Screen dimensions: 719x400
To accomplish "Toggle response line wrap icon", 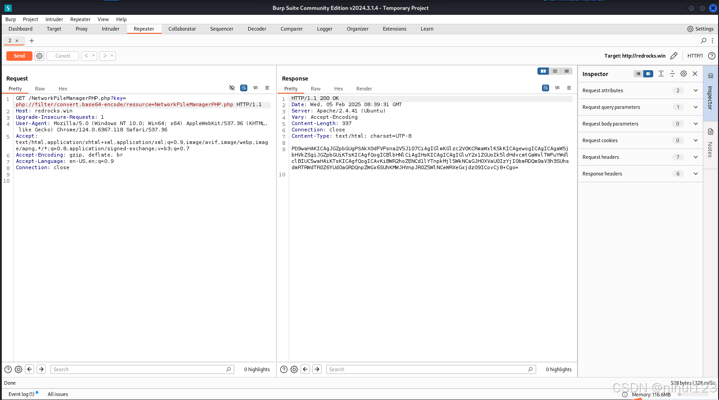I will pos(546,88).
